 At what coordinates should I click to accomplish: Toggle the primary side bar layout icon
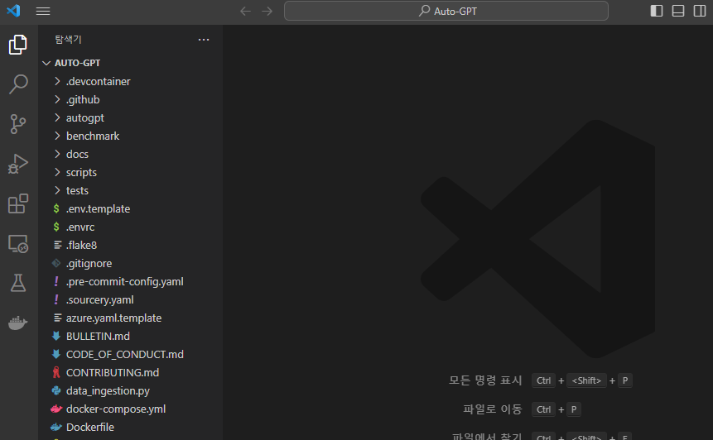[x=657, y=11]
